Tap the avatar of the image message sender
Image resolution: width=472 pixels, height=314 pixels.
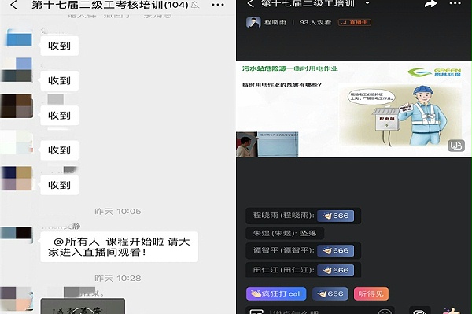click(x=17, y=299)
